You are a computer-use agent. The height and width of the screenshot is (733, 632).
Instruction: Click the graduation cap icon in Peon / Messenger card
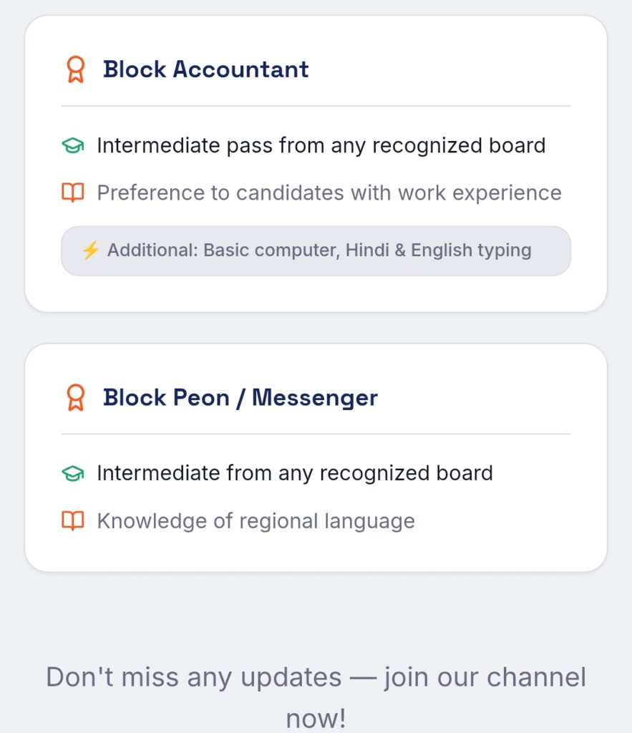coord(72,474)
